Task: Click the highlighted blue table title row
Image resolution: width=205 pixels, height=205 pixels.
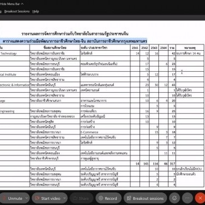Action: tap(74, 41)
